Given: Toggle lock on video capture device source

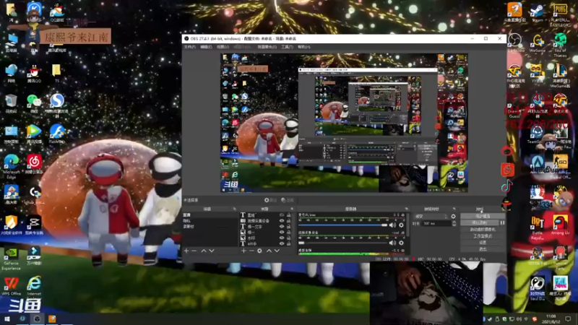Looking at the screenshot, I should tap(288, 221).
